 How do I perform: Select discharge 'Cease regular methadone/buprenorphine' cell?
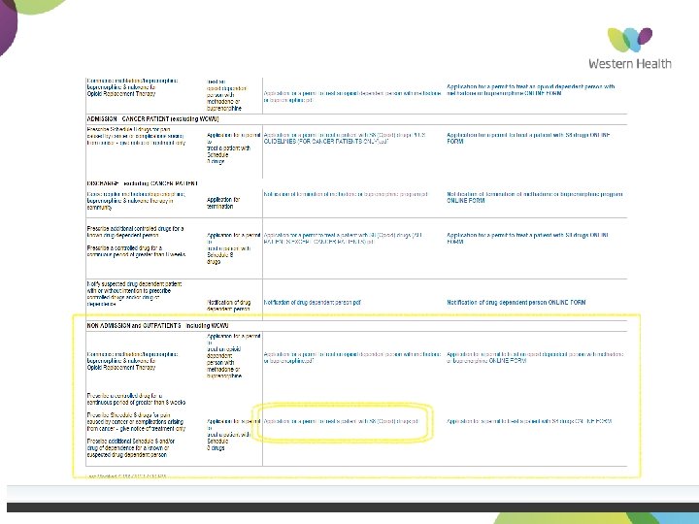tap(136, 201)
